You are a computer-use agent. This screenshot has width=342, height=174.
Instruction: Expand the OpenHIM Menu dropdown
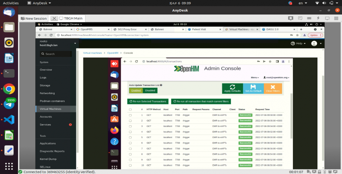point(255,77)
